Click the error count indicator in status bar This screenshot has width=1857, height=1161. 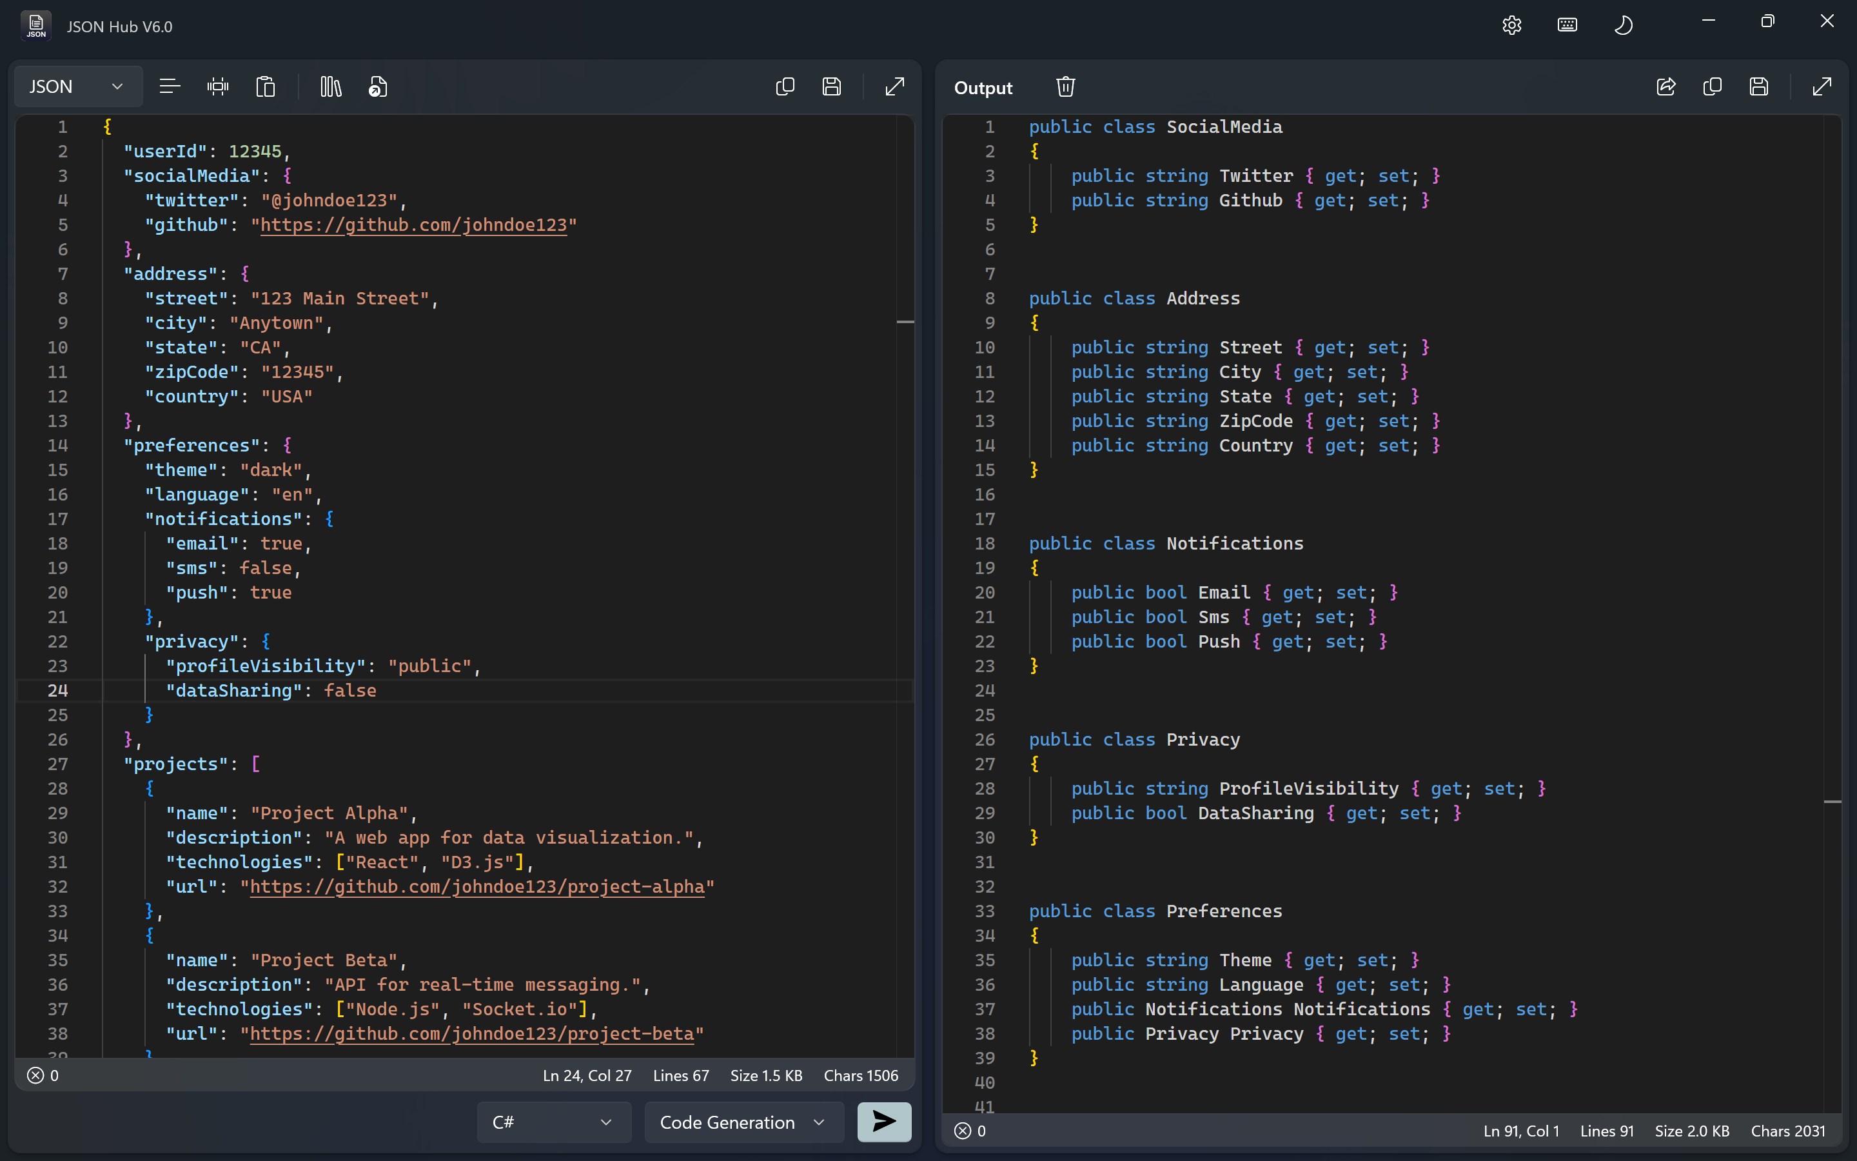point(43,1075)
